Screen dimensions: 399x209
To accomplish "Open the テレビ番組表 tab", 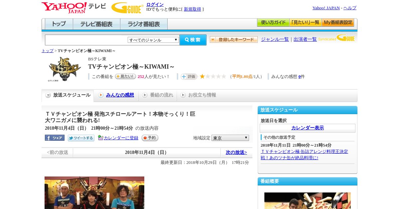I will 96,24.
